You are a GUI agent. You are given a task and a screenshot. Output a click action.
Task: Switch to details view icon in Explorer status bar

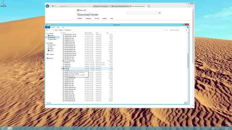185,103
